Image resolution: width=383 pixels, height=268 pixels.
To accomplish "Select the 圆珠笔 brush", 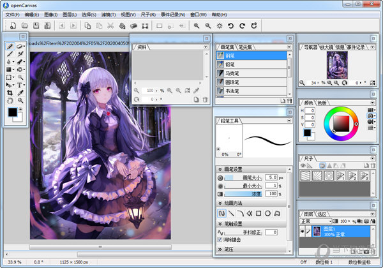I will (252, 82).
